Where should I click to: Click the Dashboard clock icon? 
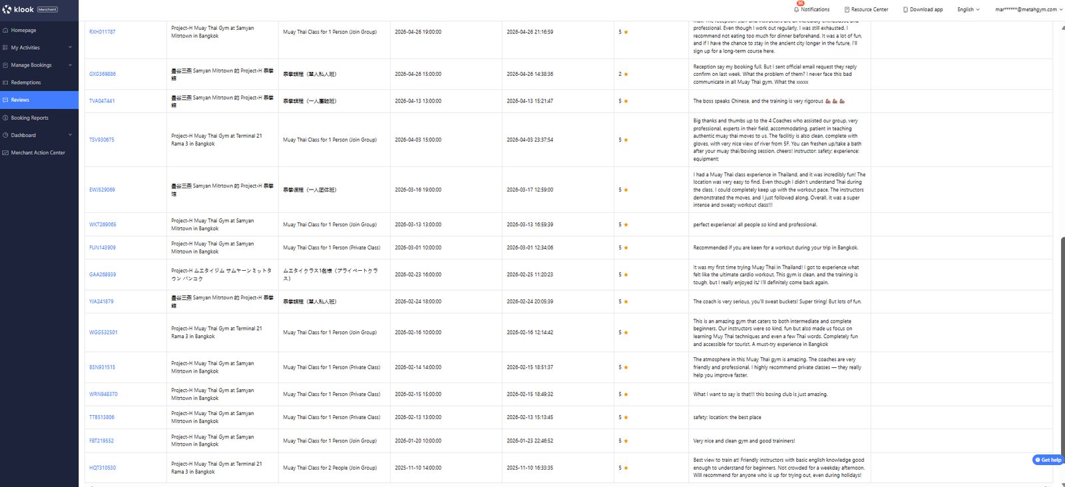(x=5, y=135)
